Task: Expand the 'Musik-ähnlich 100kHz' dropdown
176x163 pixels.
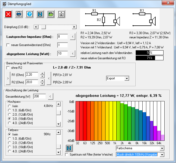Action: click(162, 155)
